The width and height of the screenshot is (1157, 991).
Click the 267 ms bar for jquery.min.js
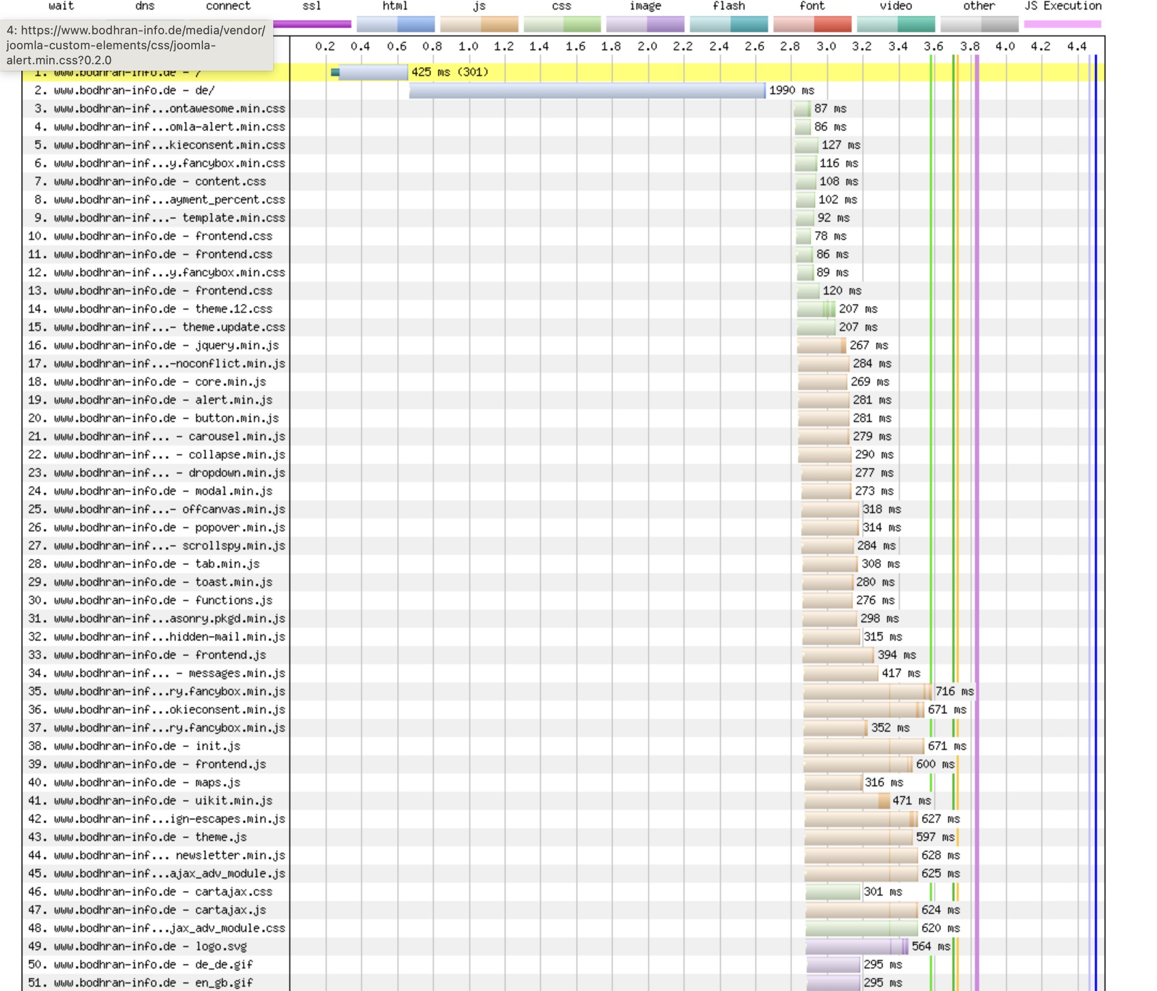(x=821, y=345)
